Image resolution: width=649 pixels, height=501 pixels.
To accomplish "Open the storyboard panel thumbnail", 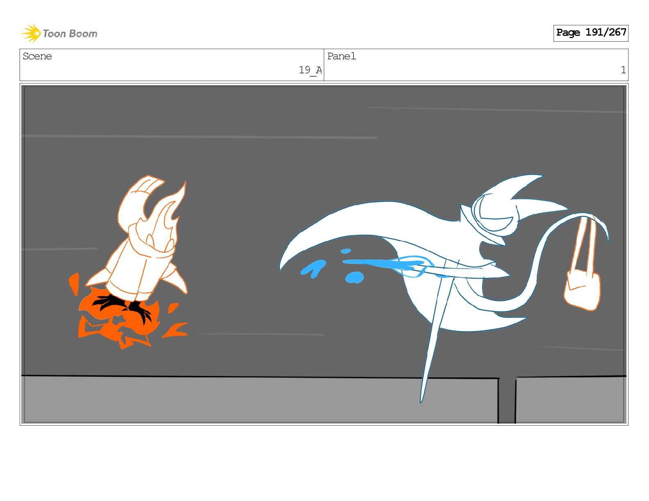I will coord(324,254).
